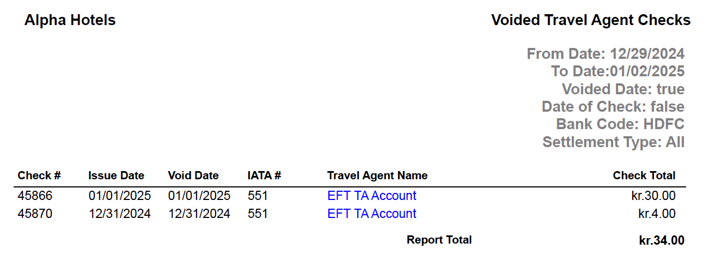Click the Voided Travel Agent Checks title
Image resolution: width=703 pixels, height=267 pixels.
pyautogui.click(x=591, y=21)
